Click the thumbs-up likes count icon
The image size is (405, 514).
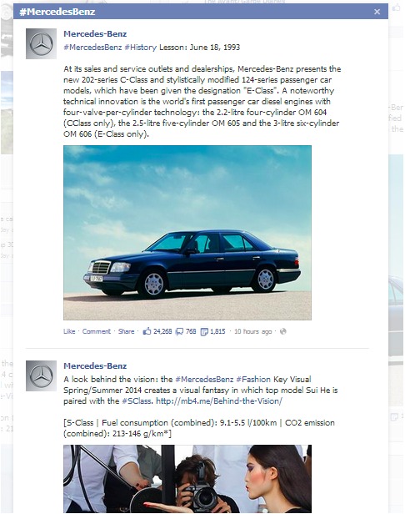coord(147,331)
